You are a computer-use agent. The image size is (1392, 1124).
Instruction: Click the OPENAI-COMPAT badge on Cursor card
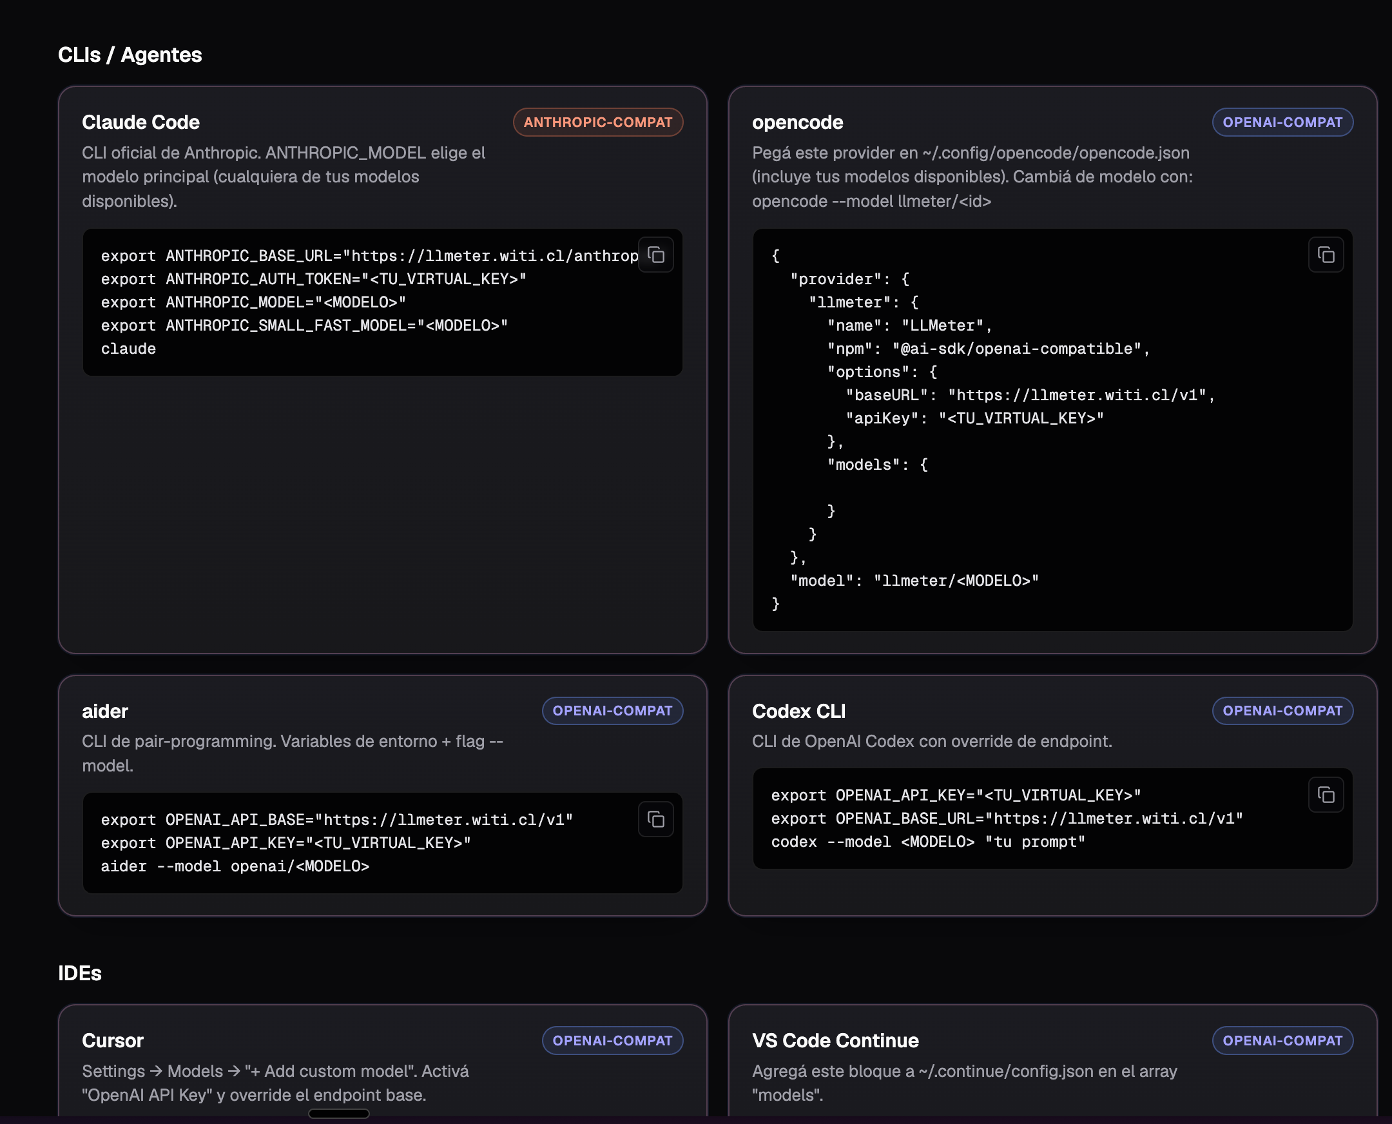612,1040
